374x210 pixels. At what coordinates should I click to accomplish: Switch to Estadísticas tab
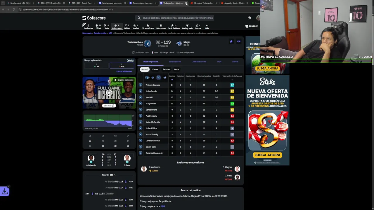tap(175, 62)
